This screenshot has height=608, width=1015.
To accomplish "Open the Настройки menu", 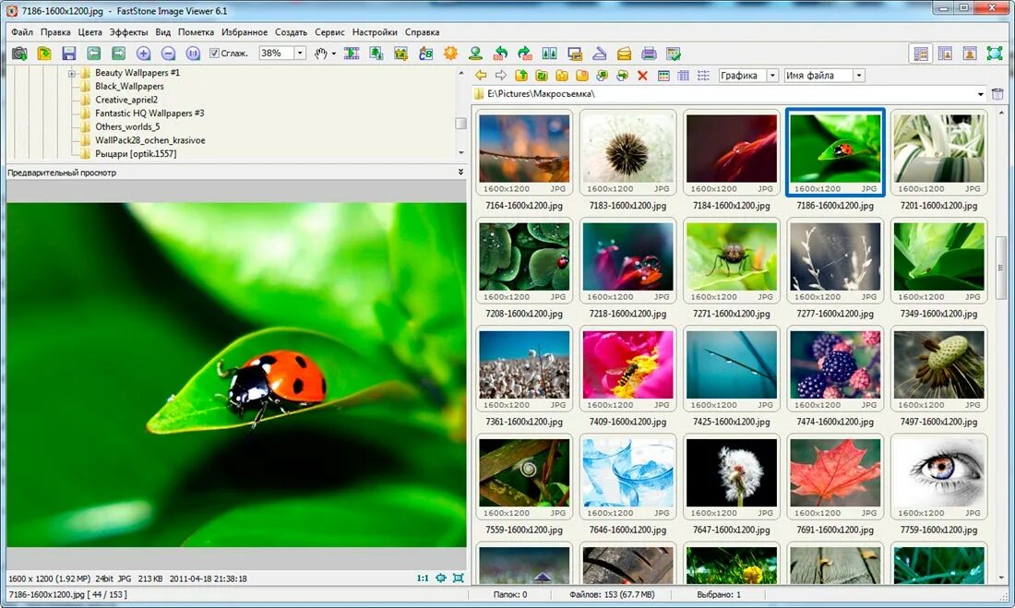I will click(375, 31).
